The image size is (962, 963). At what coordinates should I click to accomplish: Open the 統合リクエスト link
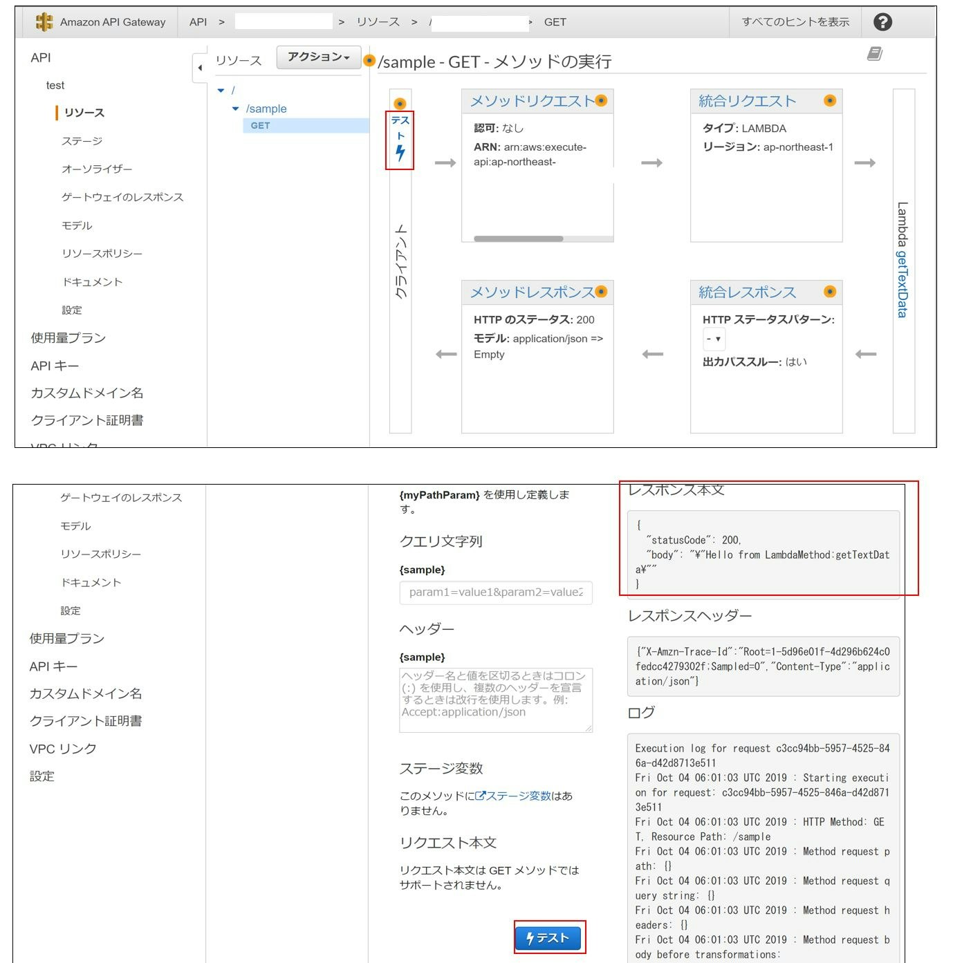747,101
